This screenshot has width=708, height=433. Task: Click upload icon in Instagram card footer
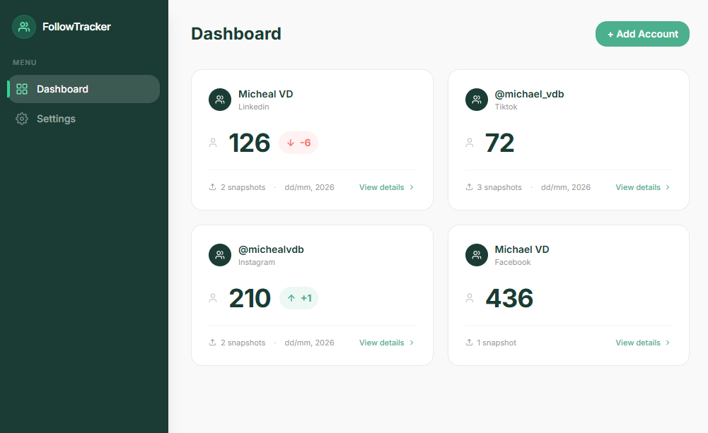[x=213, y=343]
